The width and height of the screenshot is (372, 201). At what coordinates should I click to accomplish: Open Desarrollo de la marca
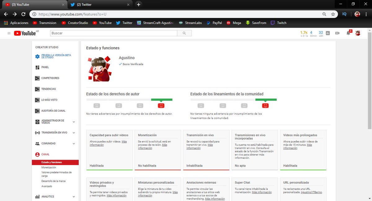53,181
